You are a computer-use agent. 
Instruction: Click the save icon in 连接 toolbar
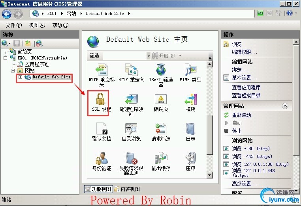pyautogui.click(x=17, y=43)
